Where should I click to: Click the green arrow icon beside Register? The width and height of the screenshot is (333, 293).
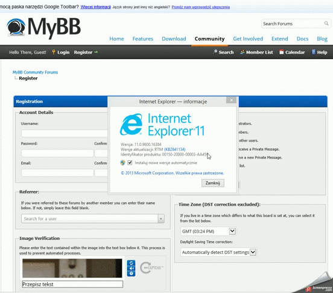click(96, 52)
